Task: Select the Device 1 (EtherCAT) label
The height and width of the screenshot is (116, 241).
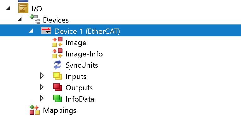Action: (x=87, y=31)
